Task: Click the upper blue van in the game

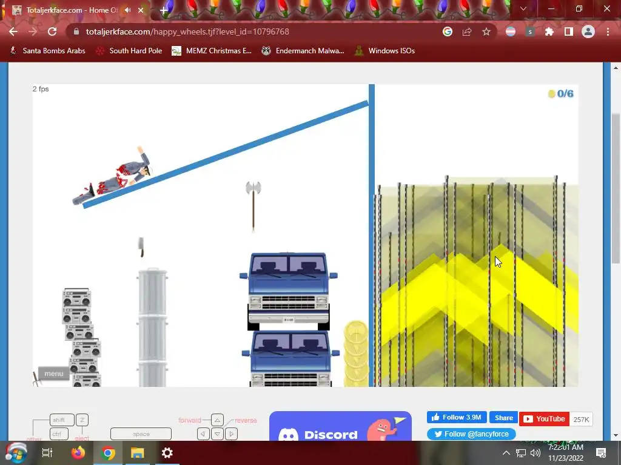Action: (289, 291)
